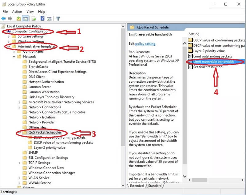Expand the Software Settings node
Screen dimensions: 246x195
[x=9, y=36]
